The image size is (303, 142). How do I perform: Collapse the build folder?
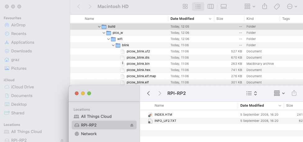point(99,27)
